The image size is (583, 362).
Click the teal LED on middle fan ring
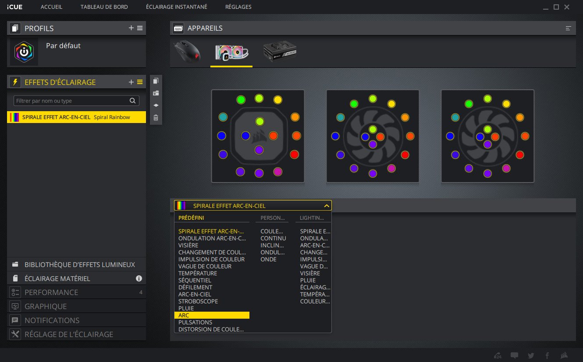pyautogui.click(x=340, y=117)
